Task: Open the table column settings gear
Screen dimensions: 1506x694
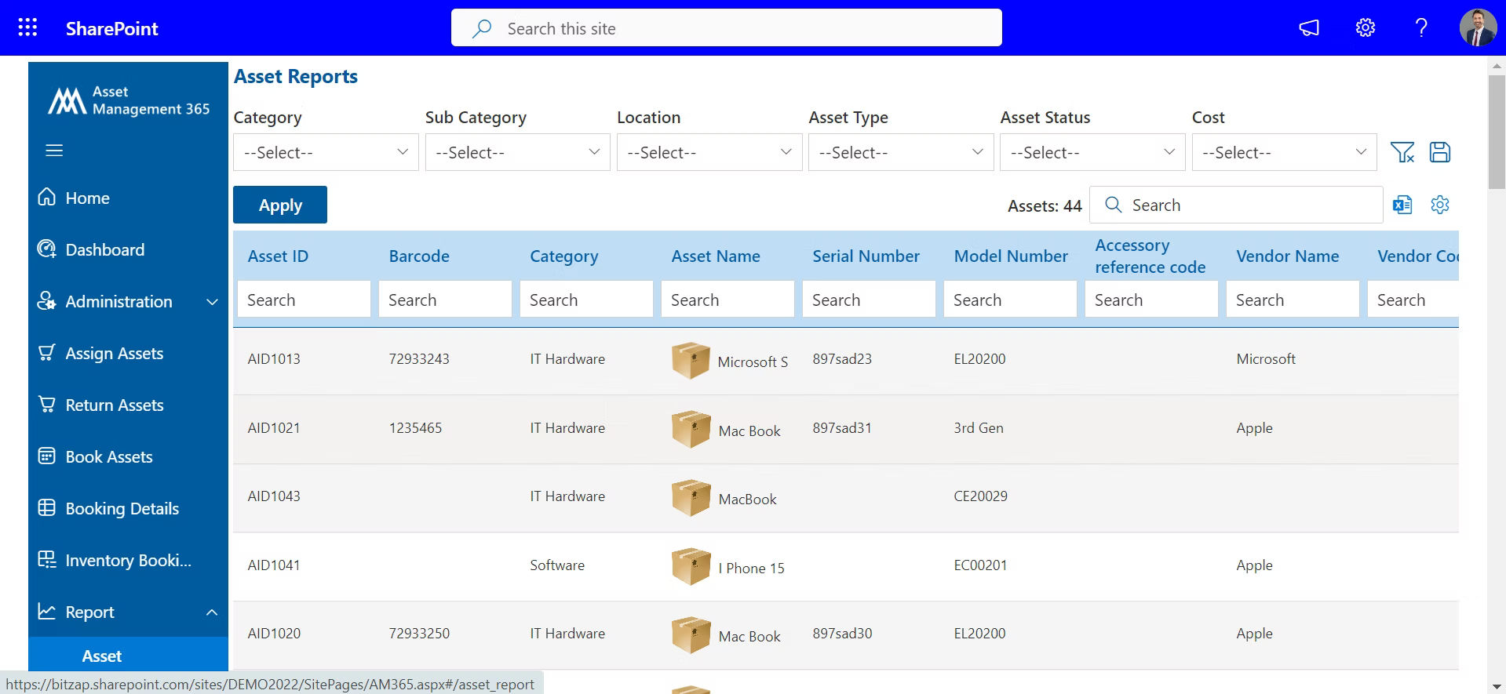Action: click(1439, 205)
